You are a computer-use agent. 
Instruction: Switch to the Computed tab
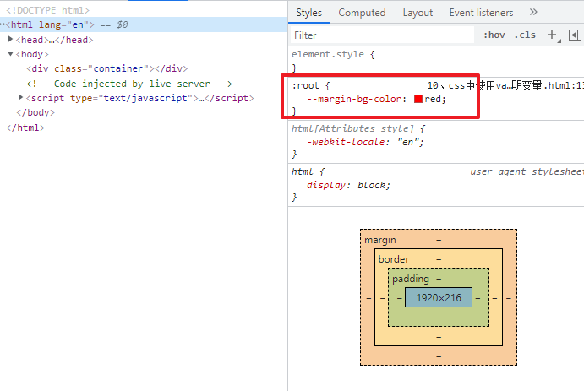point(362,13)
